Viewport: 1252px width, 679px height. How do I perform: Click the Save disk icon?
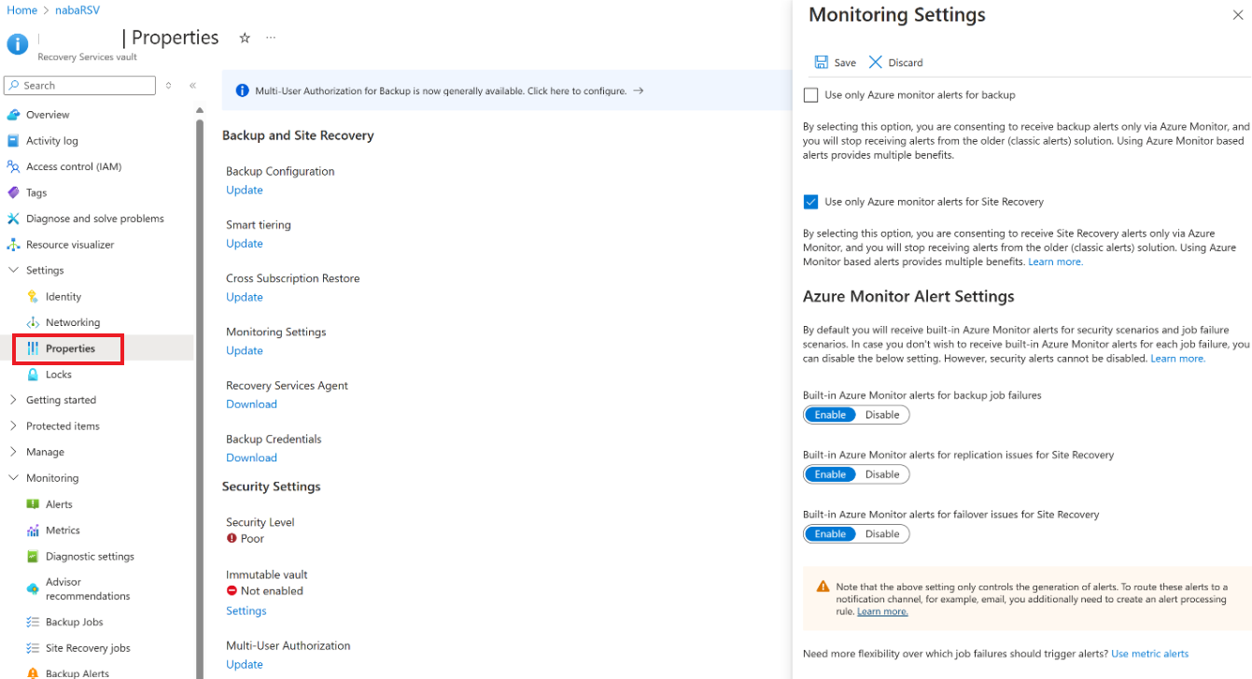pyautogui.click(x=822, y=63)
